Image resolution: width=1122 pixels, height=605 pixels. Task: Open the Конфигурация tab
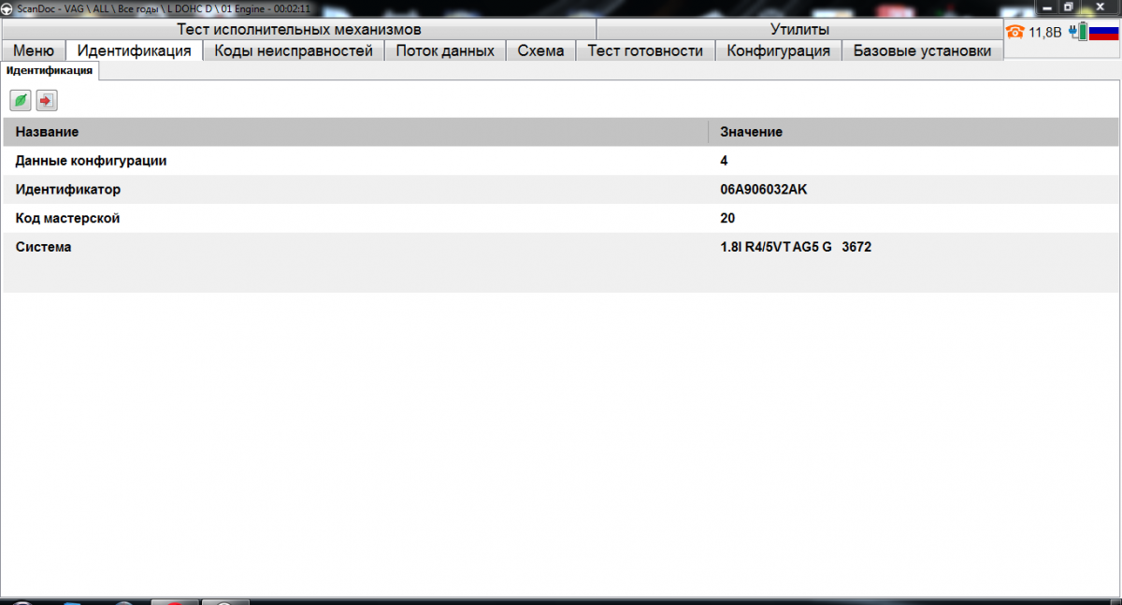tap(779, 50)
